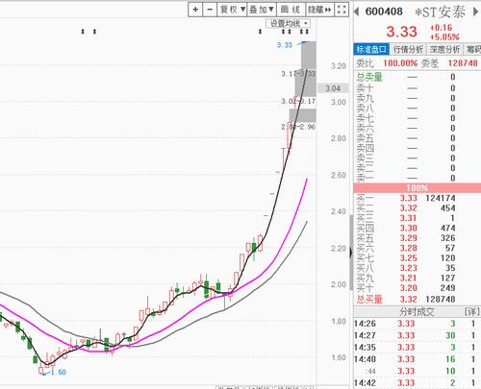This screenshot has height=389, width=481.
Task: Go to previous stock arrow
Action: pos(357,12)
